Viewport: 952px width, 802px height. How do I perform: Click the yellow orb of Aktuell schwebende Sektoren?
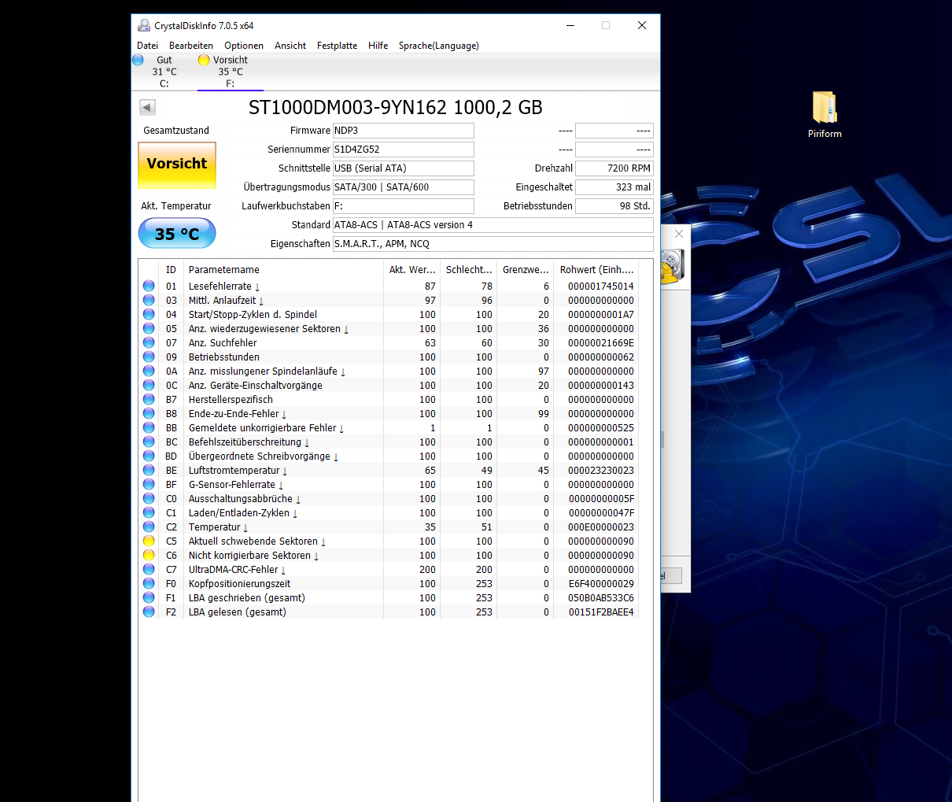[149, 541]
